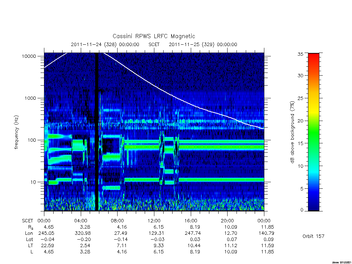The width and height of the screenshot is (352, 264).
Task: Click the rainbow colorbar scale
Action: [313, 132]
